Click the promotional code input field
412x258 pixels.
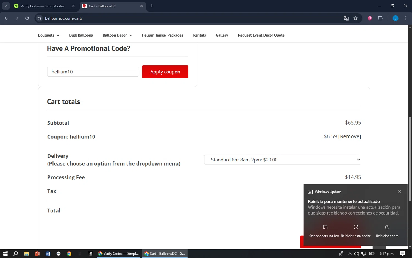point(93,72)
